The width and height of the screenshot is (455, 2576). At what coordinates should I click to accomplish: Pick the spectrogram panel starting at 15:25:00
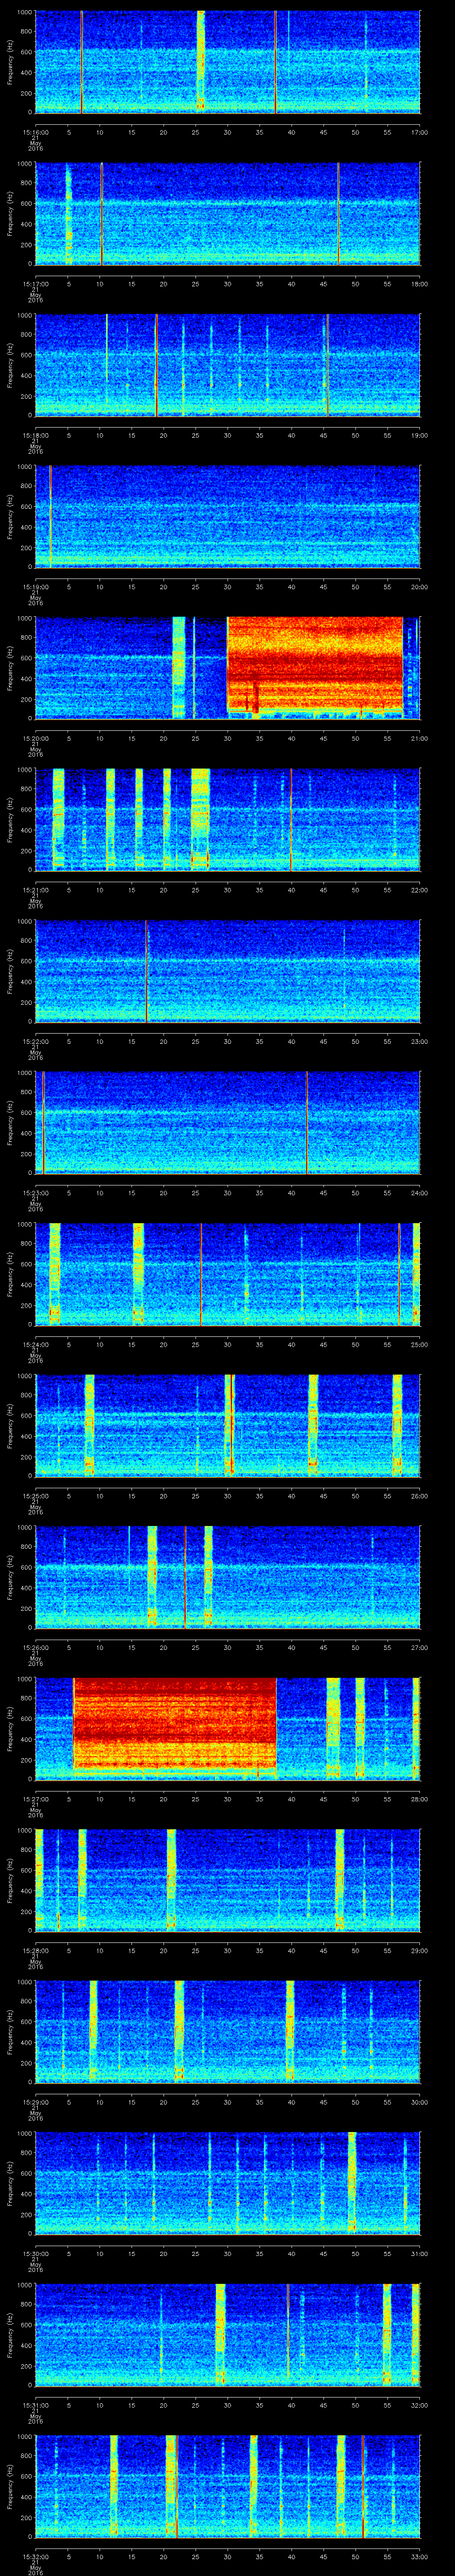pyautogui.click(x=228, y=1426)
